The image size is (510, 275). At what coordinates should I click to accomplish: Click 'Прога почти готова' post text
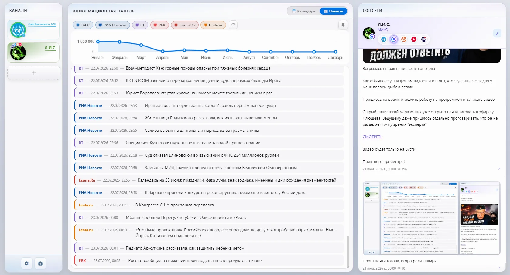(399, 261)
